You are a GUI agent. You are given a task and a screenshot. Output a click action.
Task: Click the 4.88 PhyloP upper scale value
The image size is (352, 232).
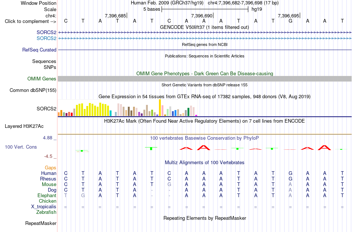coord(48,138)
